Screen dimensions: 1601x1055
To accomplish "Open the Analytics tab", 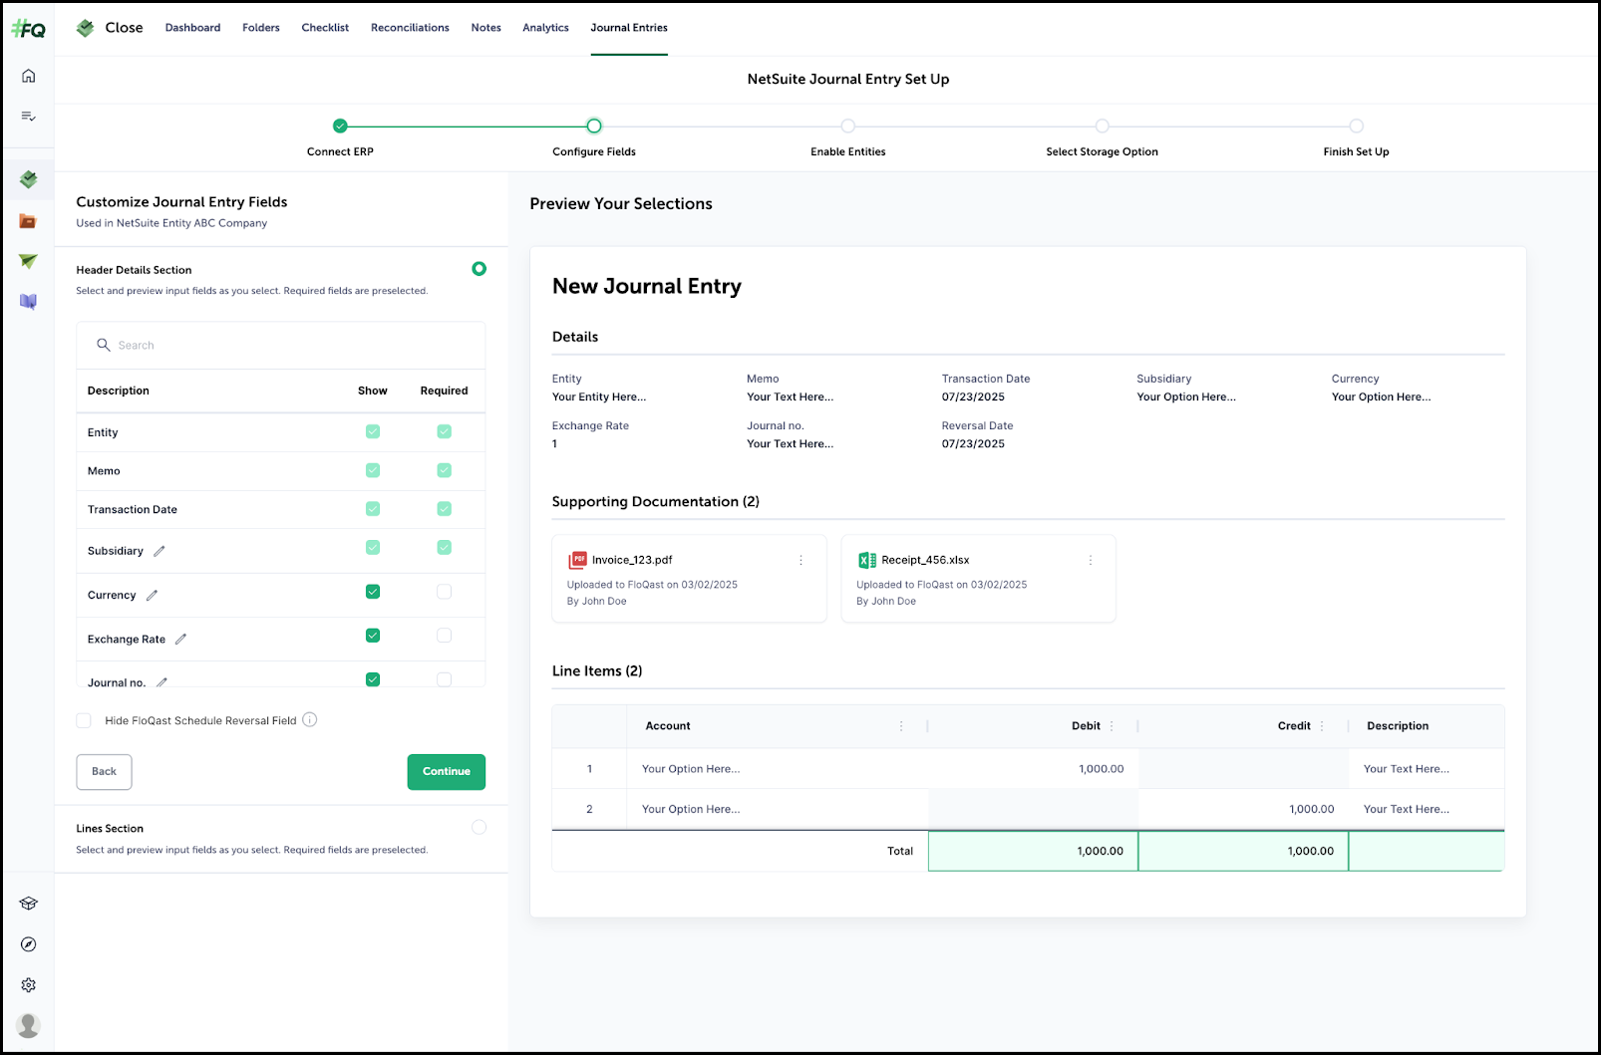I will pos(545,28).
